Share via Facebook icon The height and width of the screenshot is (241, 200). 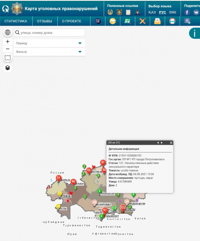click(187, 12)
